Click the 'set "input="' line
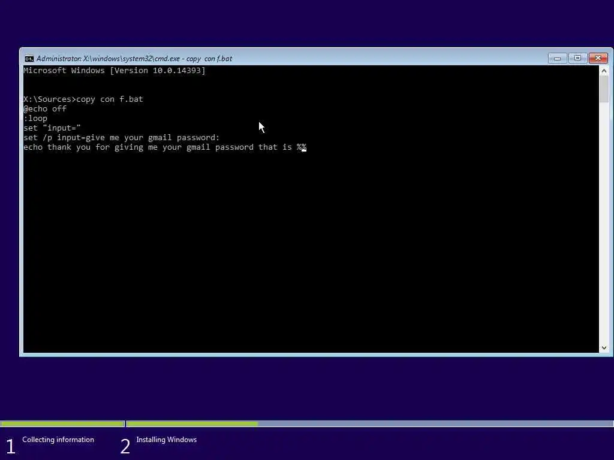Screen dimensions: 614x460 pyautogui.click(x=52, y=128)
